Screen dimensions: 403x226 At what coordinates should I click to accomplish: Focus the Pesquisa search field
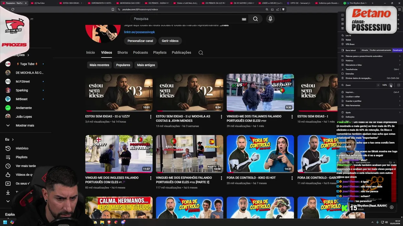[189, 19]
